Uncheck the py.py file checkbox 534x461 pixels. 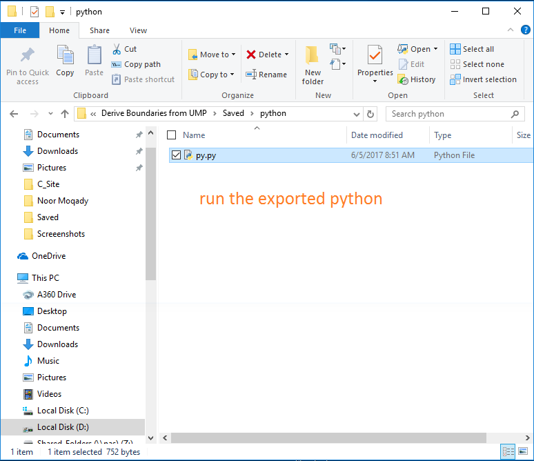(x=176, y=155)
